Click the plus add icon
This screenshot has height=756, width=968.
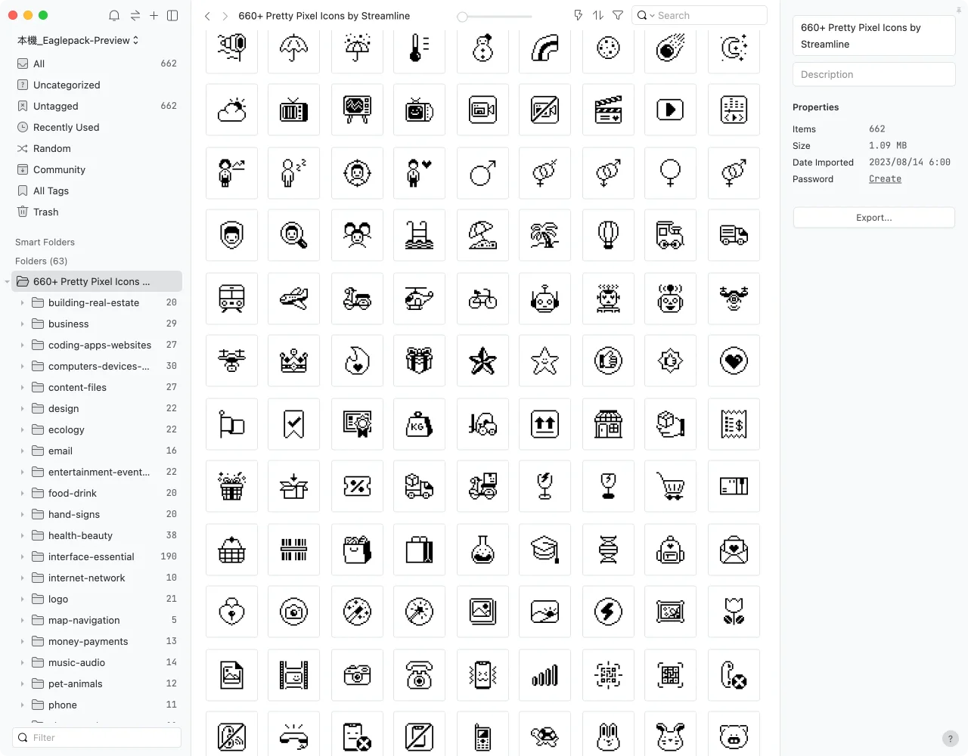coord(154,16)
